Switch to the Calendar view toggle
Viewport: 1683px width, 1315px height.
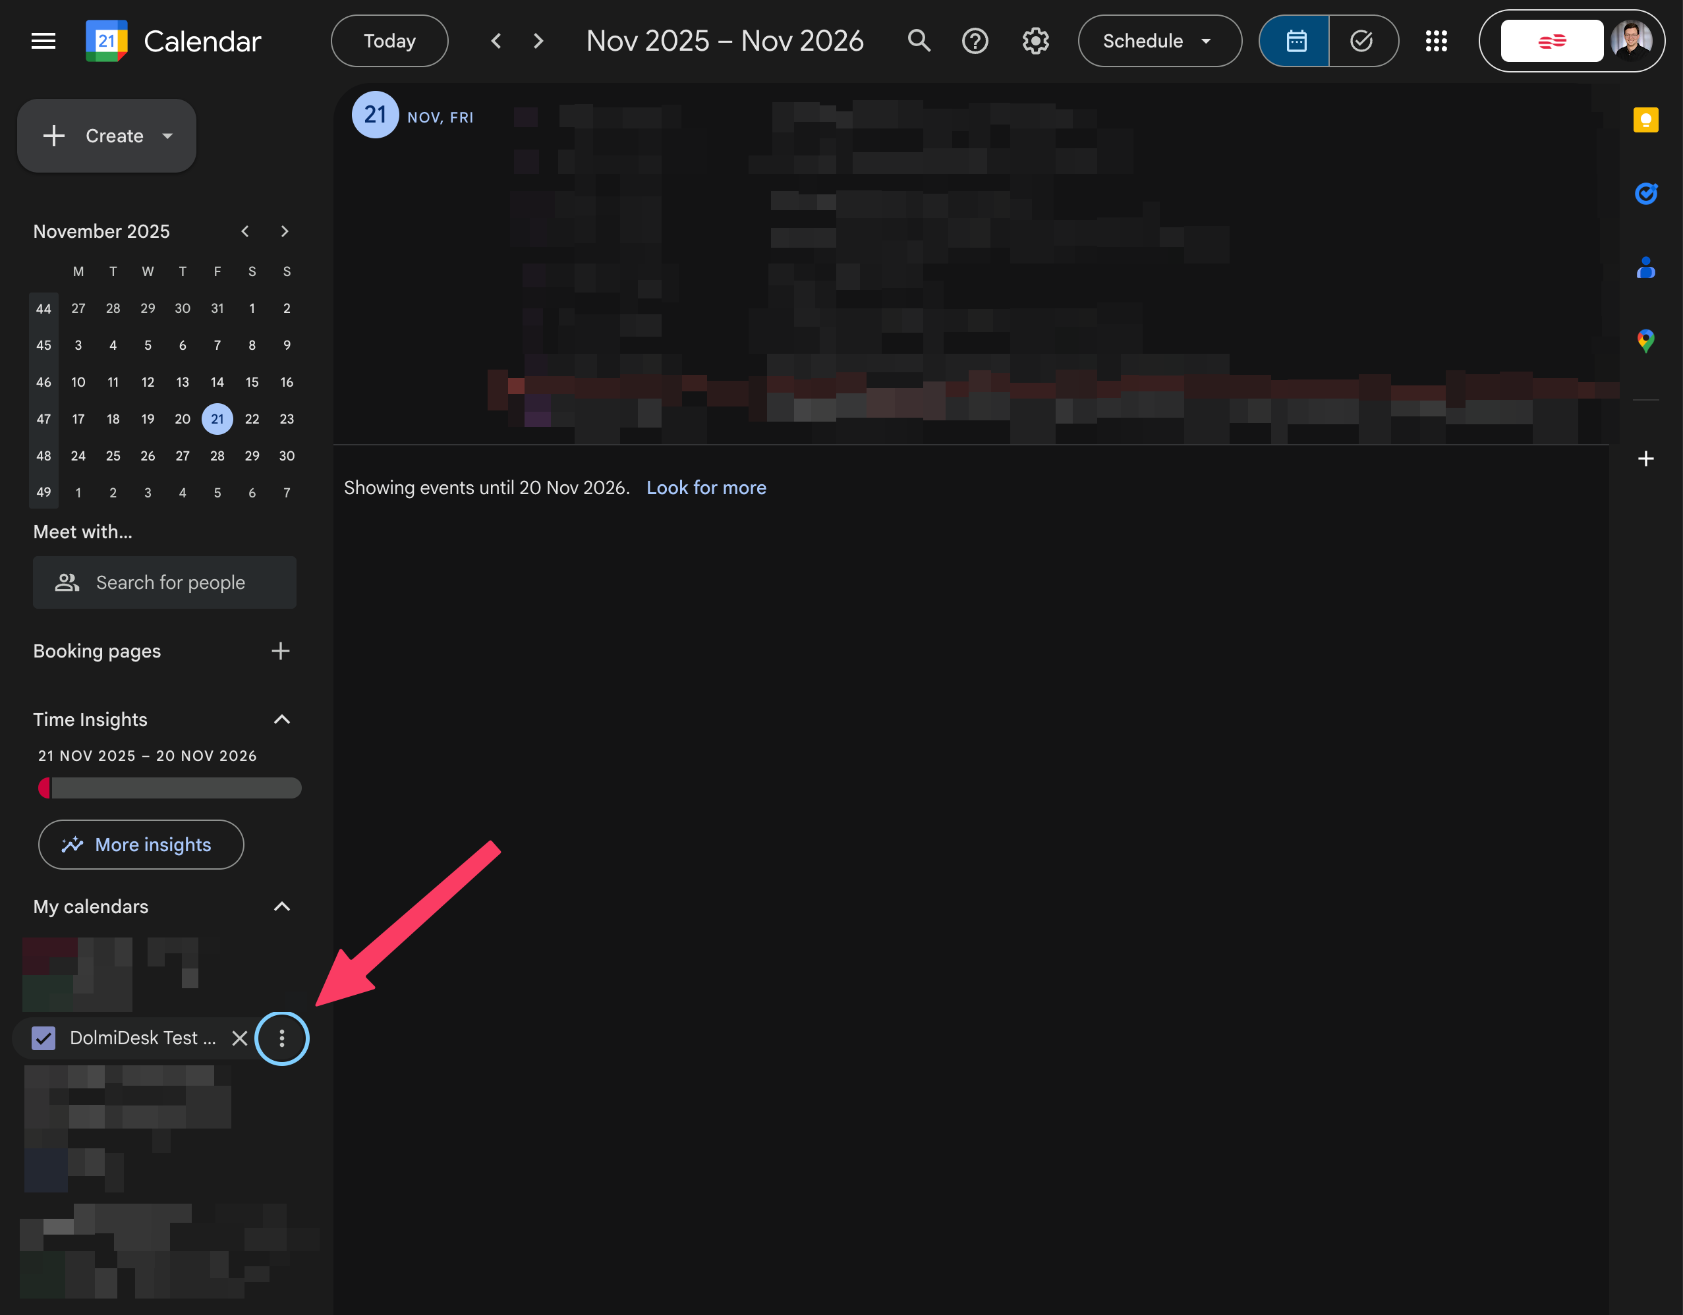pyautogui.click(x=1296, y=41)
